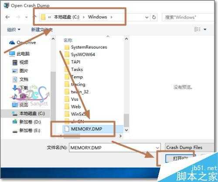218x182 pixels.
Task: Click the Web folder icon
Action: point(67,107)
